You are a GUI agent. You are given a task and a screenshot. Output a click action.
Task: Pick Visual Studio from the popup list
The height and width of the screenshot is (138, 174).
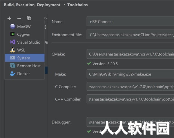(25, 42)
